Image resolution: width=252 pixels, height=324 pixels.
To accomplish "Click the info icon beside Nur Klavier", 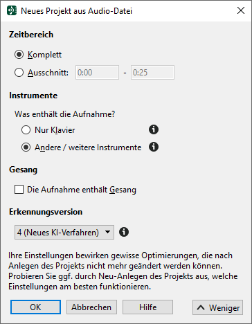I will (x=154, y=129).
